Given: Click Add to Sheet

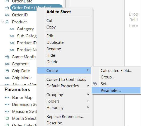Looking at the screenshot, I should pos(59,12).
